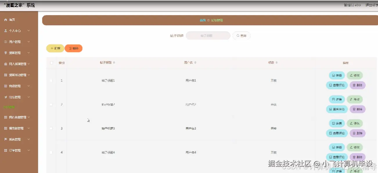
Task: Click the yellow 新增 button
Action: (55, 48)
